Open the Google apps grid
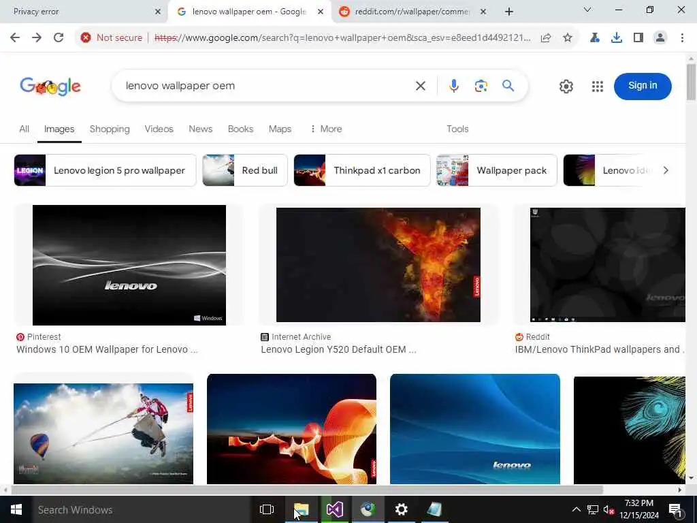The height and width of the screenshot is (523, 697). click(598, 86)
